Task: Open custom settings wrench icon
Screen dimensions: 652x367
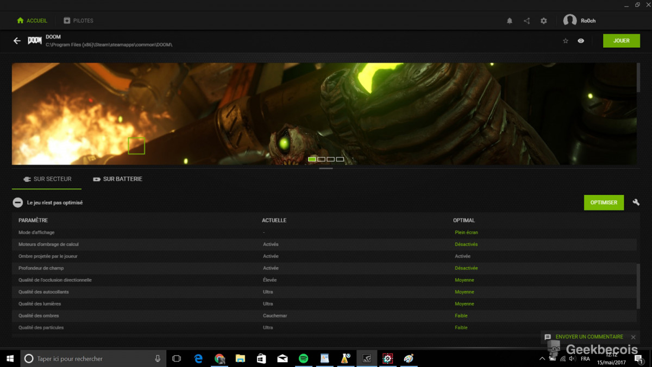Action: point(636,203)
